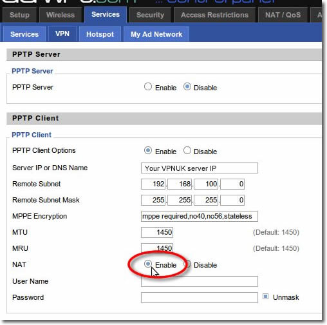Open the NAT / QoS tab

[x=283, y=15]
